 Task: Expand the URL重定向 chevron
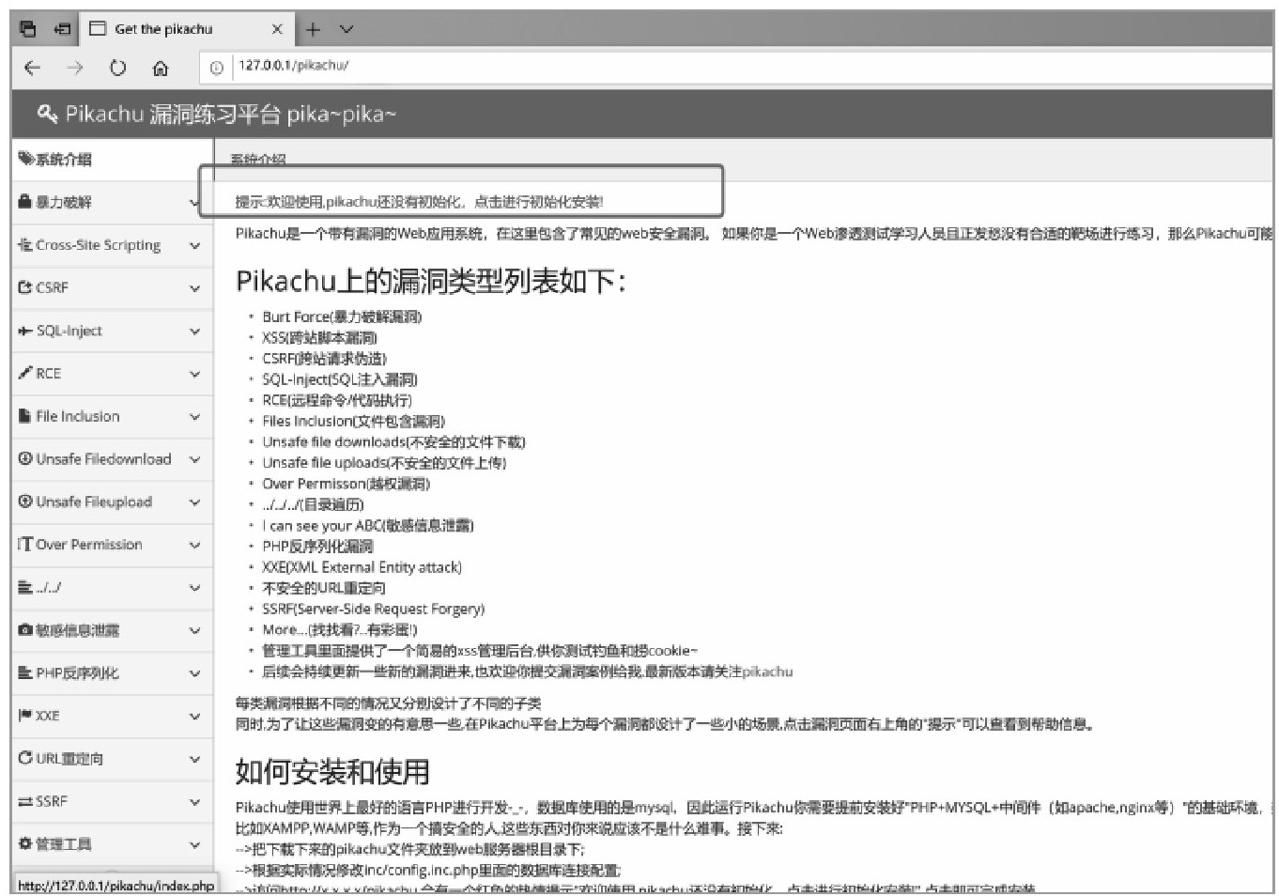pos(194,759)
